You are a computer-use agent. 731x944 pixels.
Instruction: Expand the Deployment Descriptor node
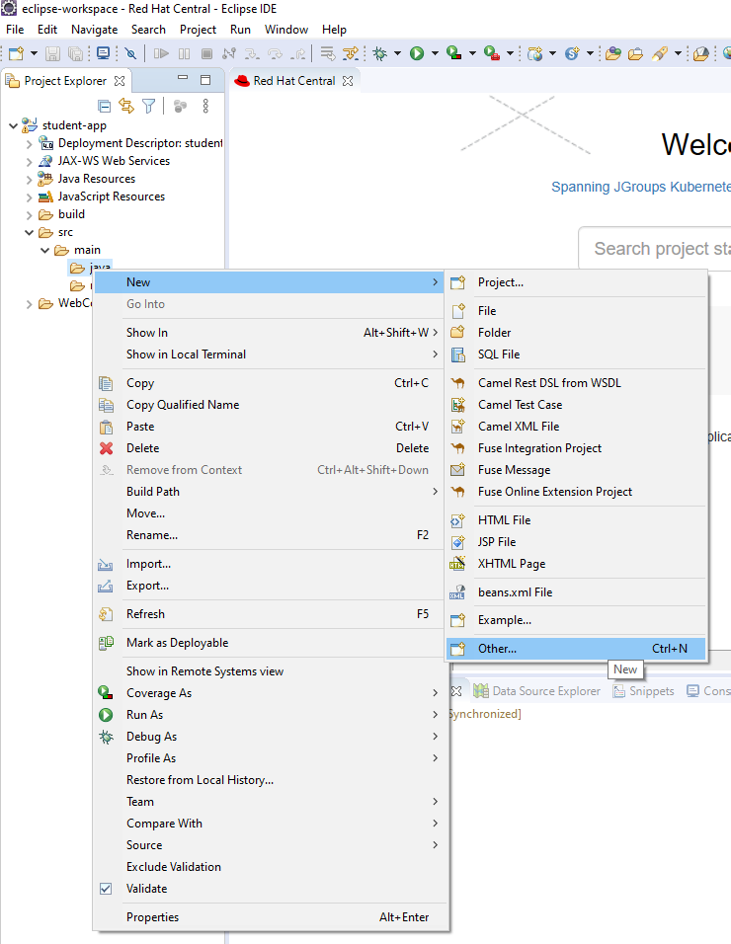pyautogui.click(x=29, y=144)
